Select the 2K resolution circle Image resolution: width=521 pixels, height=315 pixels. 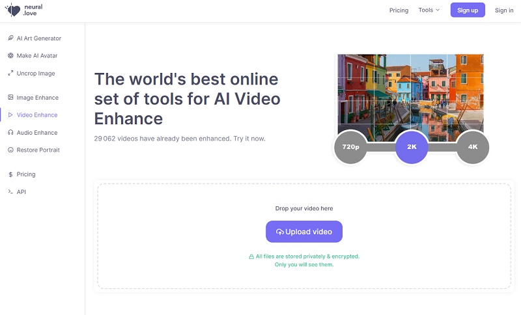click(412, 146)
